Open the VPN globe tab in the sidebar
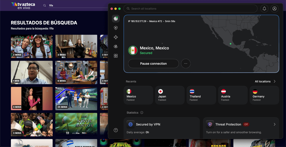 [x=116, y=19]
